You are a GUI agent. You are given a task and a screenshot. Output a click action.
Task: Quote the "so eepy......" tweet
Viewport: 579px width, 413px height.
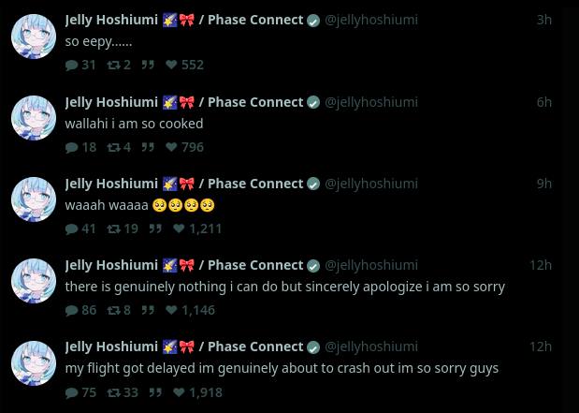[148, 66]
